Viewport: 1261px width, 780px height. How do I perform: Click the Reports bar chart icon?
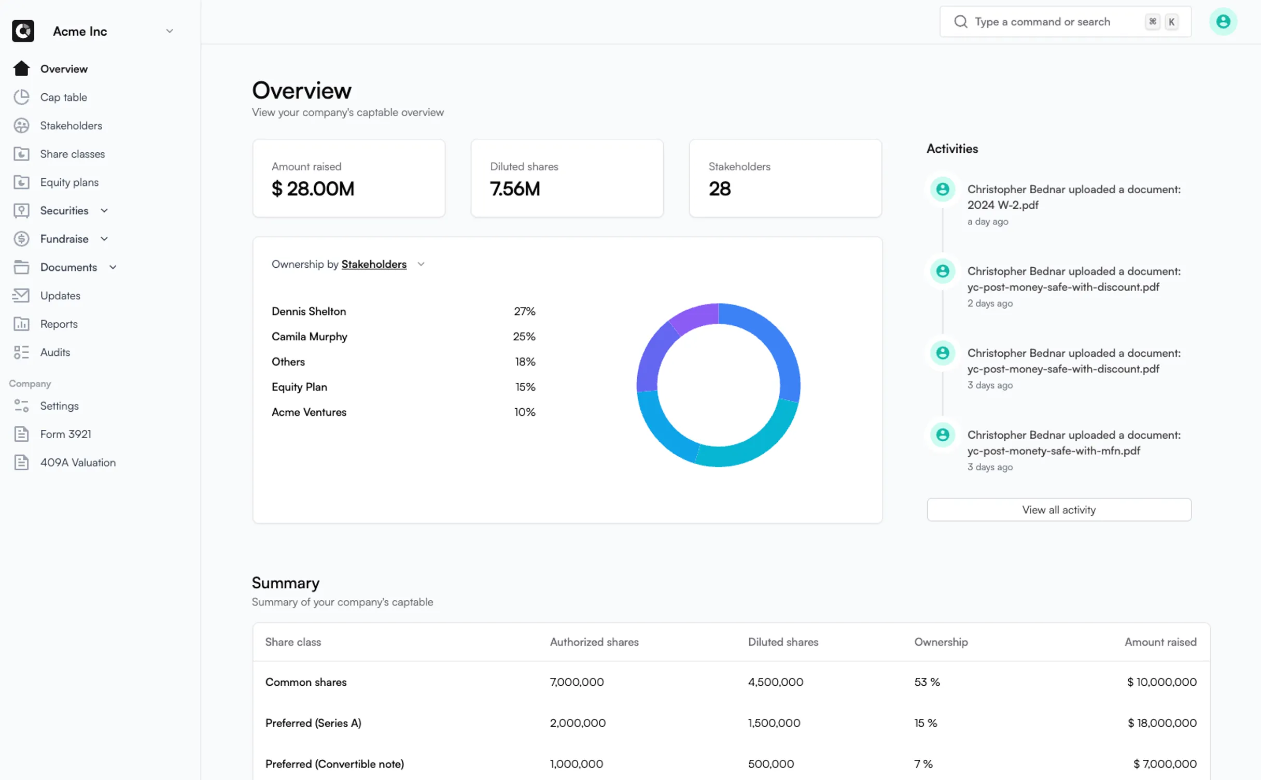point(21,324)
